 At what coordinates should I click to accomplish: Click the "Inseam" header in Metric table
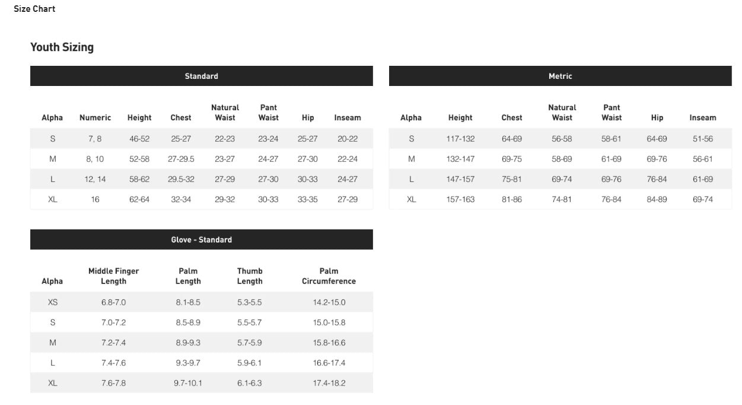(x=702, y=117)
